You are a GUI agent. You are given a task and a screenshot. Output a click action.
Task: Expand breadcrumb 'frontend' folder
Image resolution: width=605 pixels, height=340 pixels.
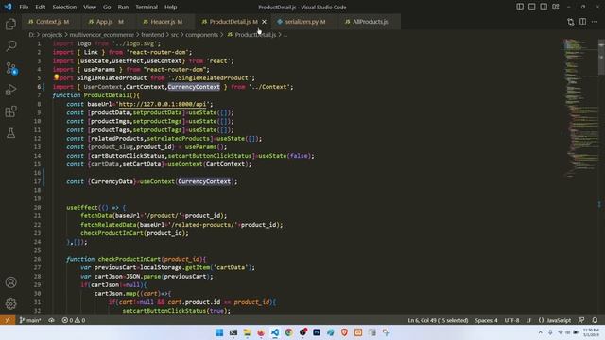point(152,35)
